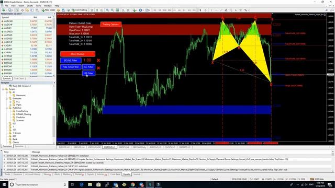Select the cursor arrow tool

pyautogui.click(x=200, y=10)
